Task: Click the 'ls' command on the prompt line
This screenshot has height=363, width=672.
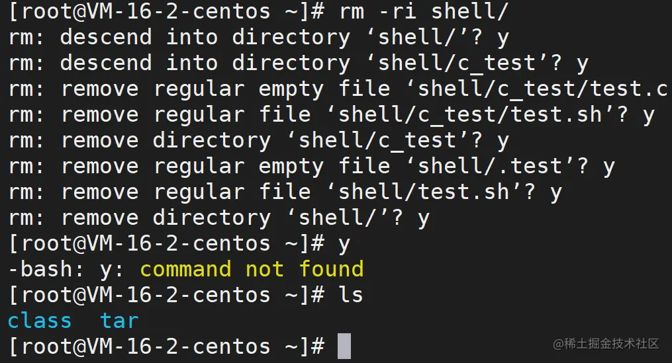Action: click(x=352, y=295)
